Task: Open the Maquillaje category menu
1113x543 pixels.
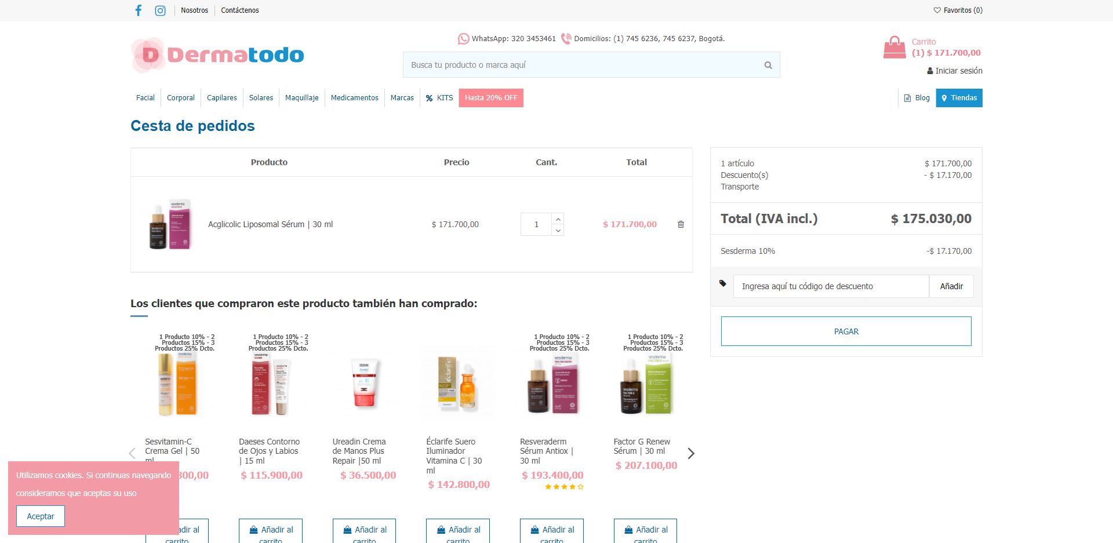Action: coord(302,98)
